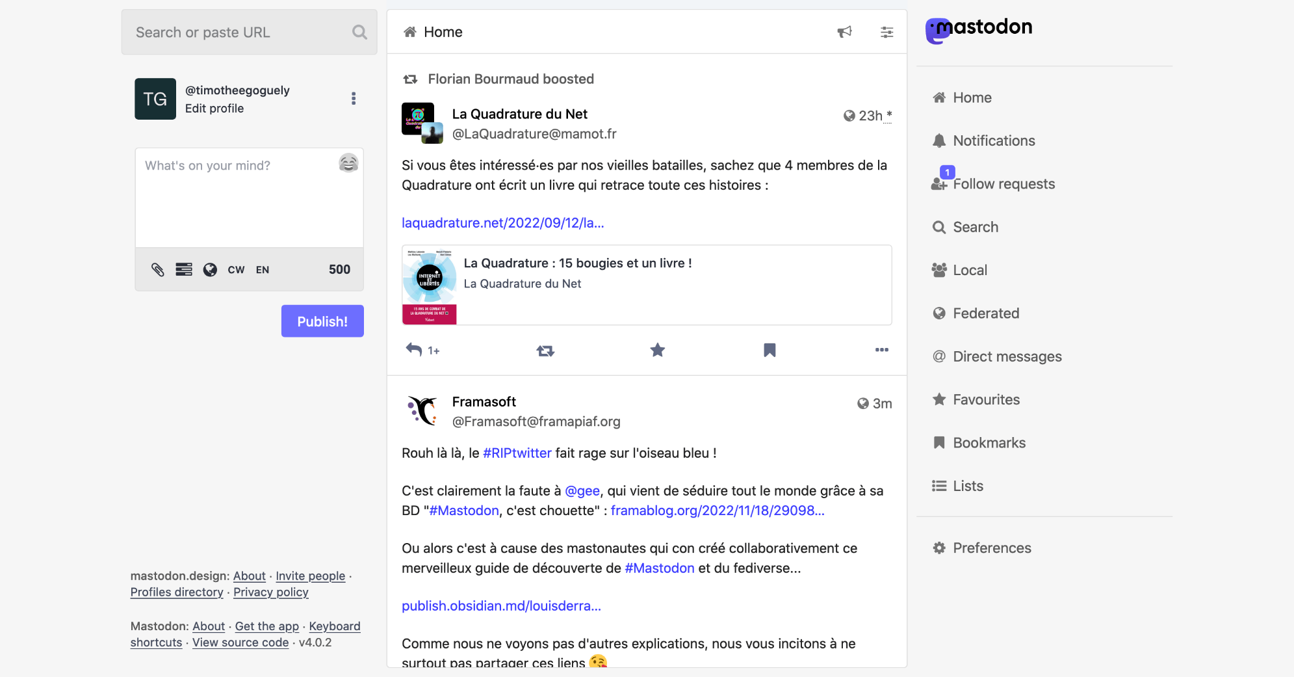
Task: Bookmark the La Quadrature du Net post
Action: [770, 350]
